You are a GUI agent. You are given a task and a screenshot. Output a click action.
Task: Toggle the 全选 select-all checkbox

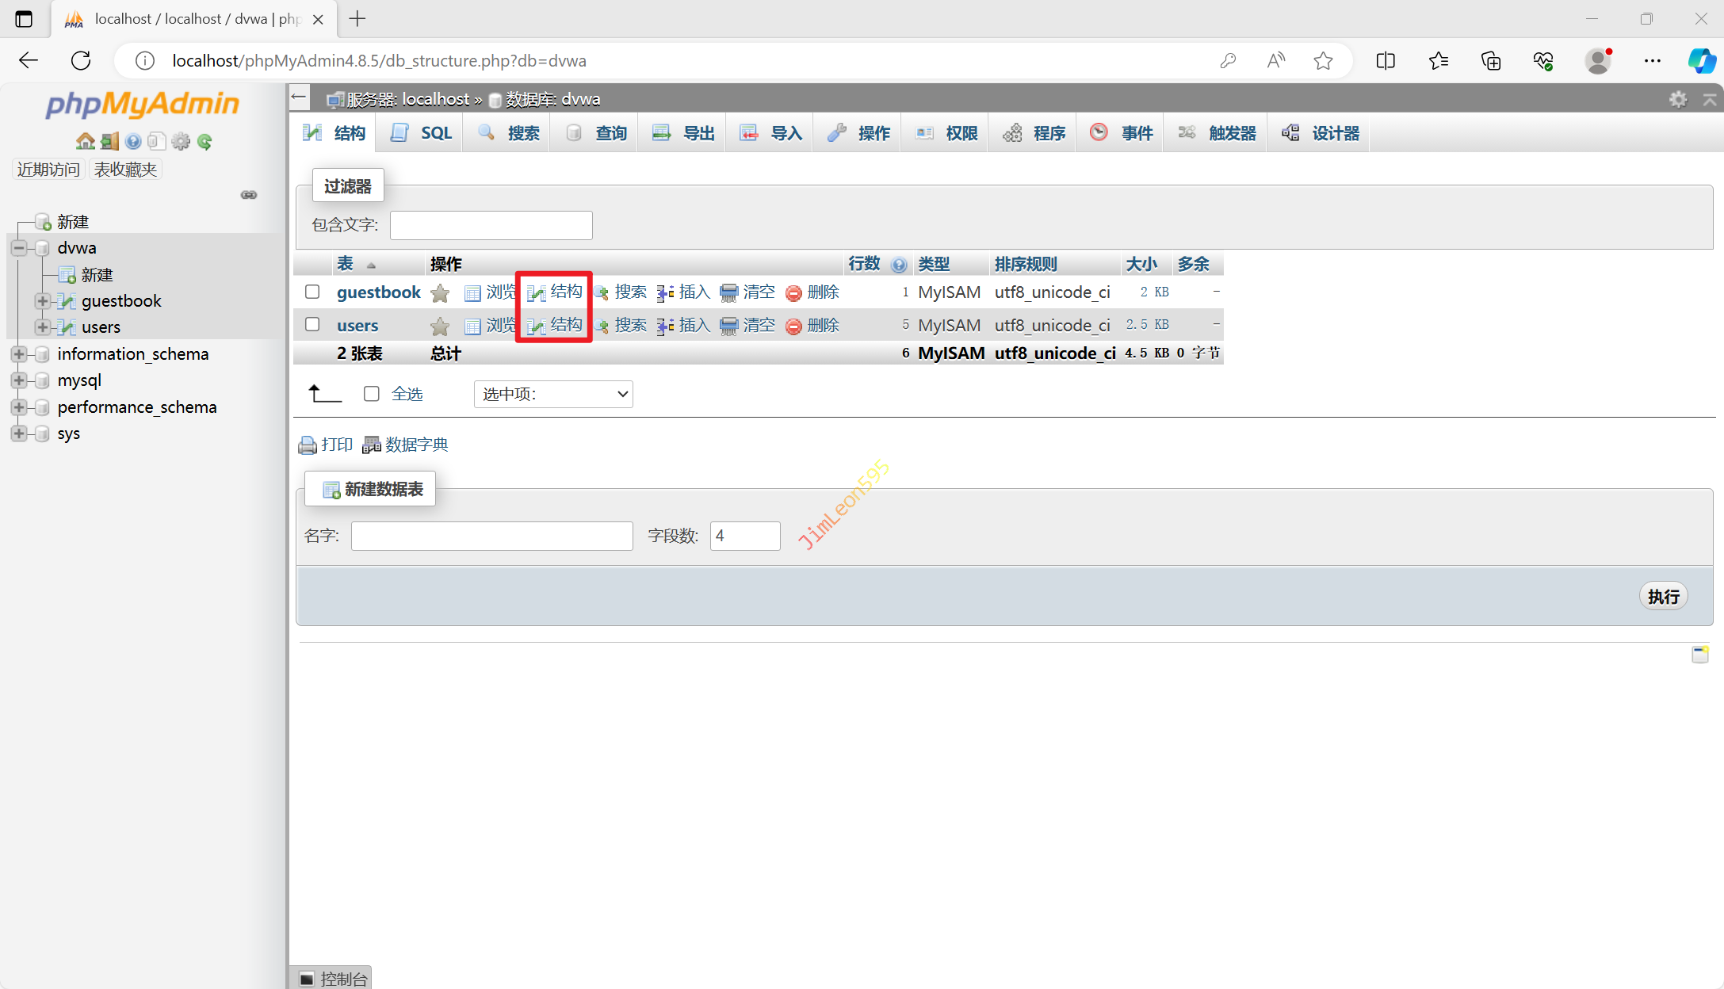click(371, 394)
